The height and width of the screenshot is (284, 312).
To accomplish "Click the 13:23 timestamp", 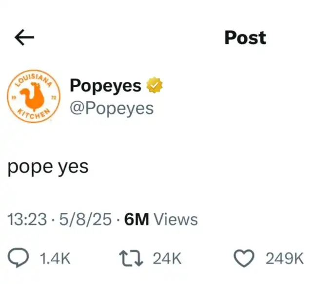I will coord(27,219).
